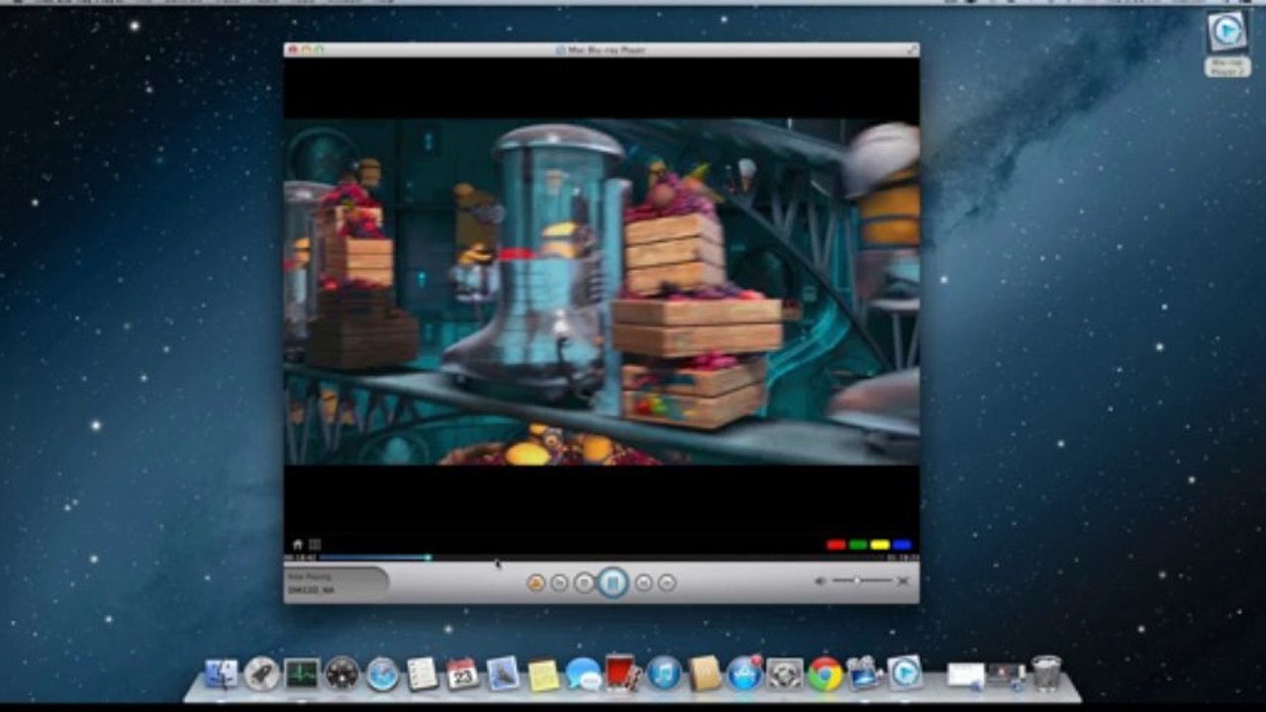This screenshot has width=1266, height=712.
Task: Click the last round button in playback row
Action: 667,582
